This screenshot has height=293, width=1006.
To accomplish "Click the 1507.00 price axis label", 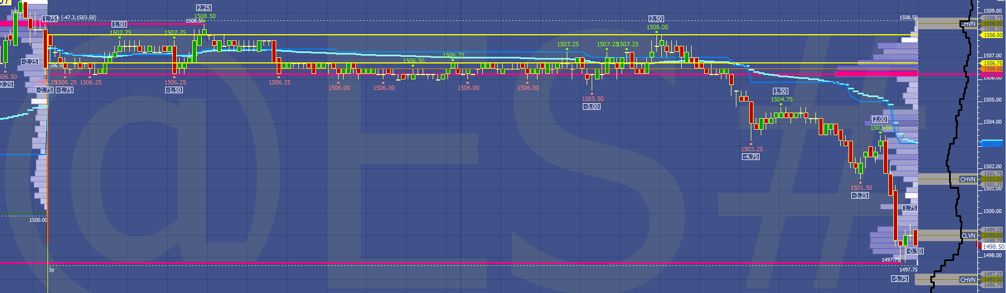I will [x=993, y=55].
